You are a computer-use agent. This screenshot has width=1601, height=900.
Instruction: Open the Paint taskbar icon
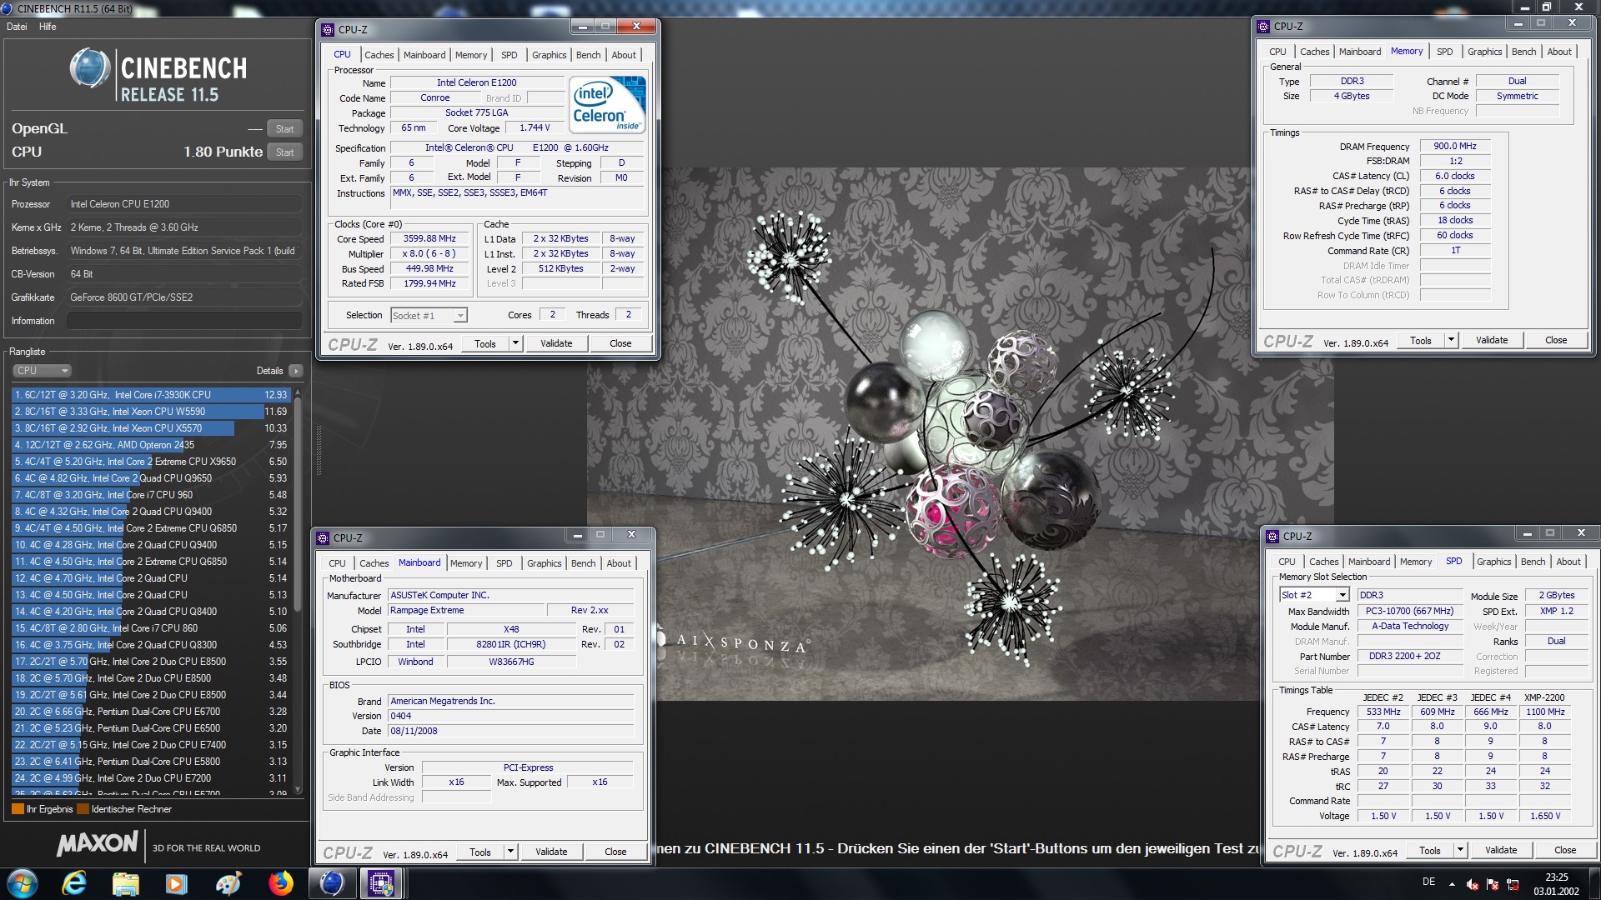tap(228, 882)
